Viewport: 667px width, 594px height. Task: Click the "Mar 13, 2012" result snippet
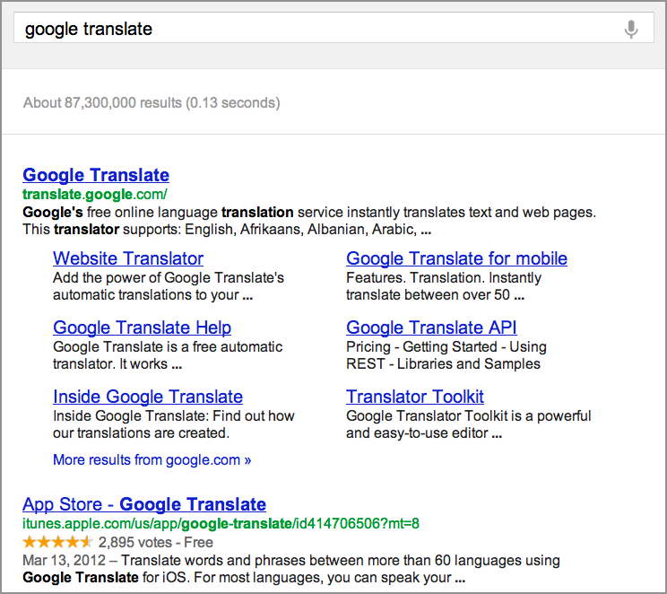click(x=291, y=561)
